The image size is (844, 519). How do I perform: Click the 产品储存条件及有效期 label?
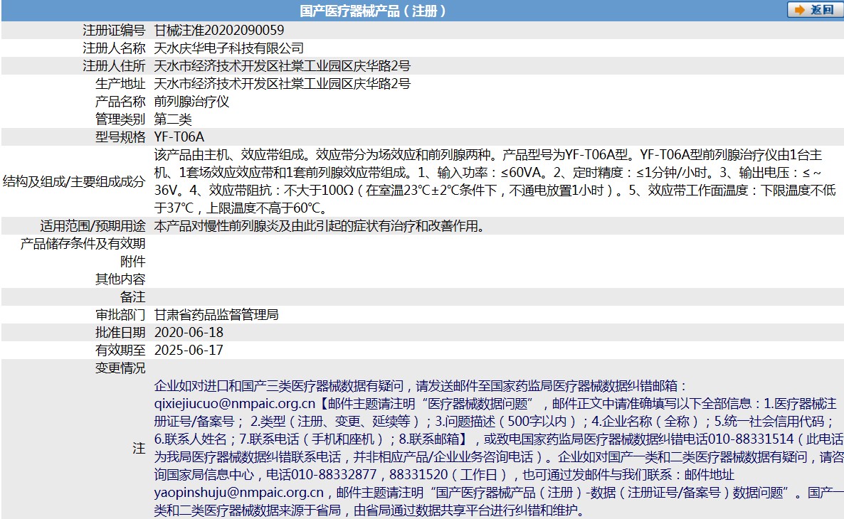[x=83, y=244]
